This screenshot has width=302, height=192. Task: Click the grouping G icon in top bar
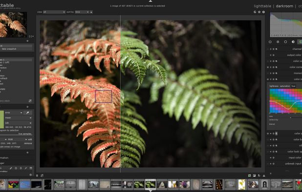[255, 12]
